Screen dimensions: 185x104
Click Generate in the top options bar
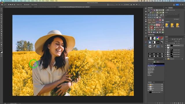tap(127, 5)
